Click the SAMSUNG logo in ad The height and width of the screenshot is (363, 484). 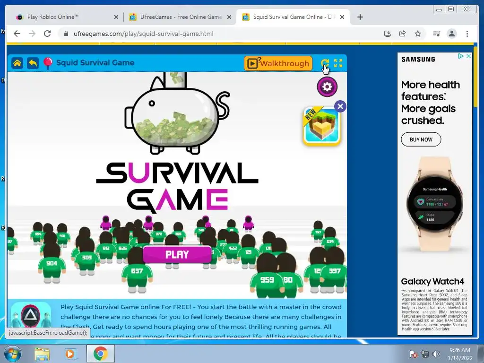[418, 60]
